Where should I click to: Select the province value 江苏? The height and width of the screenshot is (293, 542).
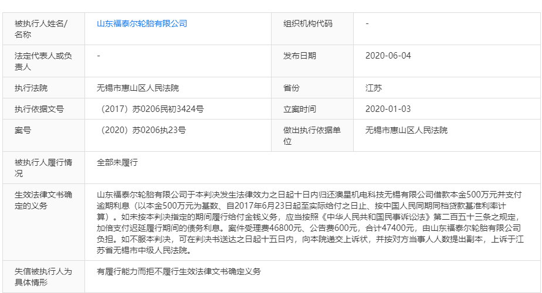(373, 88)
